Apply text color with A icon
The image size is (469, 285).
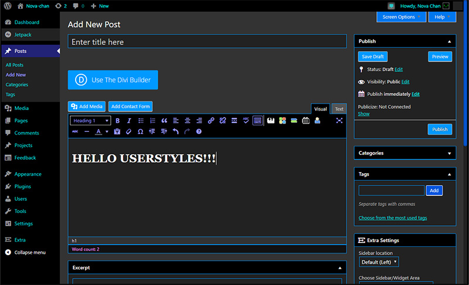pyautogui.click(x=98, y=132)
